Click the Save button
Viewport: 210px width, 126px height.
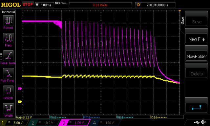pos(197,22)
